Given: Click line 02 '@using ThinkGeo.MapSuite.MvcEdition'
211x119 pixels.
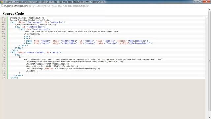Looking at the screenshot, I should point(30,20).
